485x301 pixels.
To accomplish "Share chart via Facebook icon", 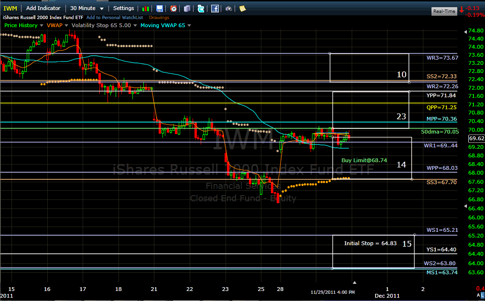I will (x=215, y=9).
